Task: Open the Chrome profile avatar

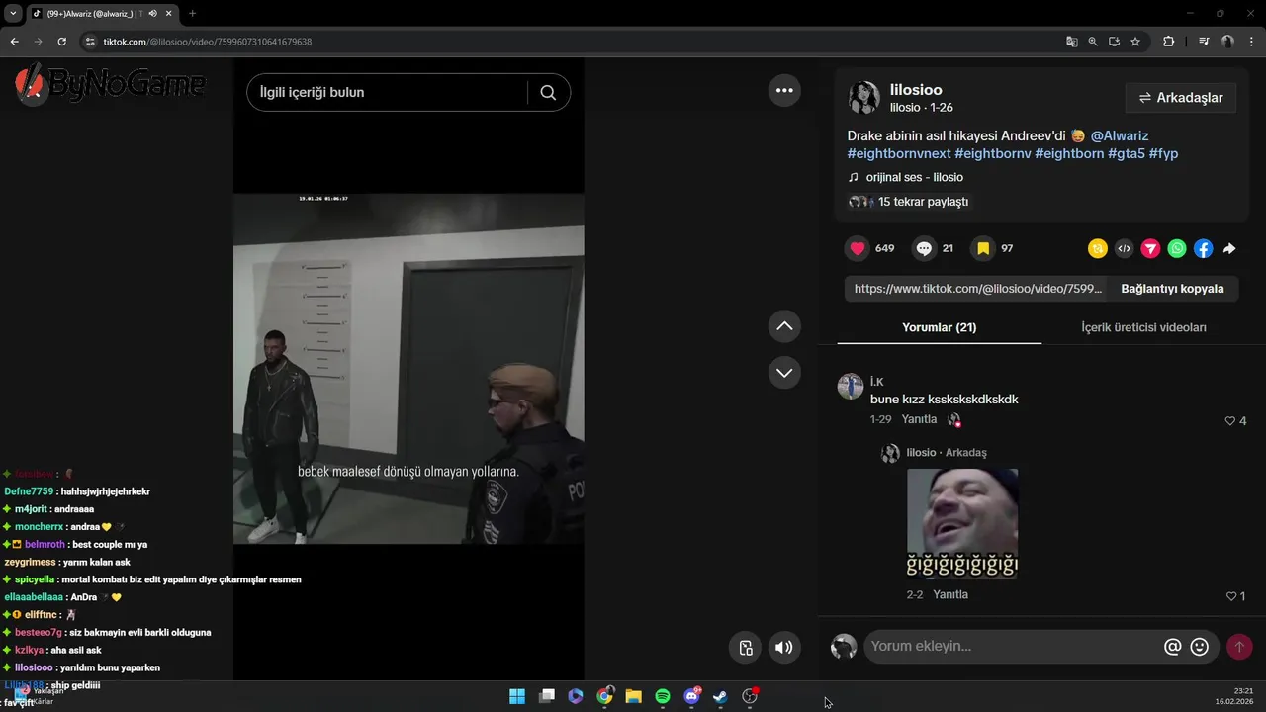Action: coord(1227,42)
